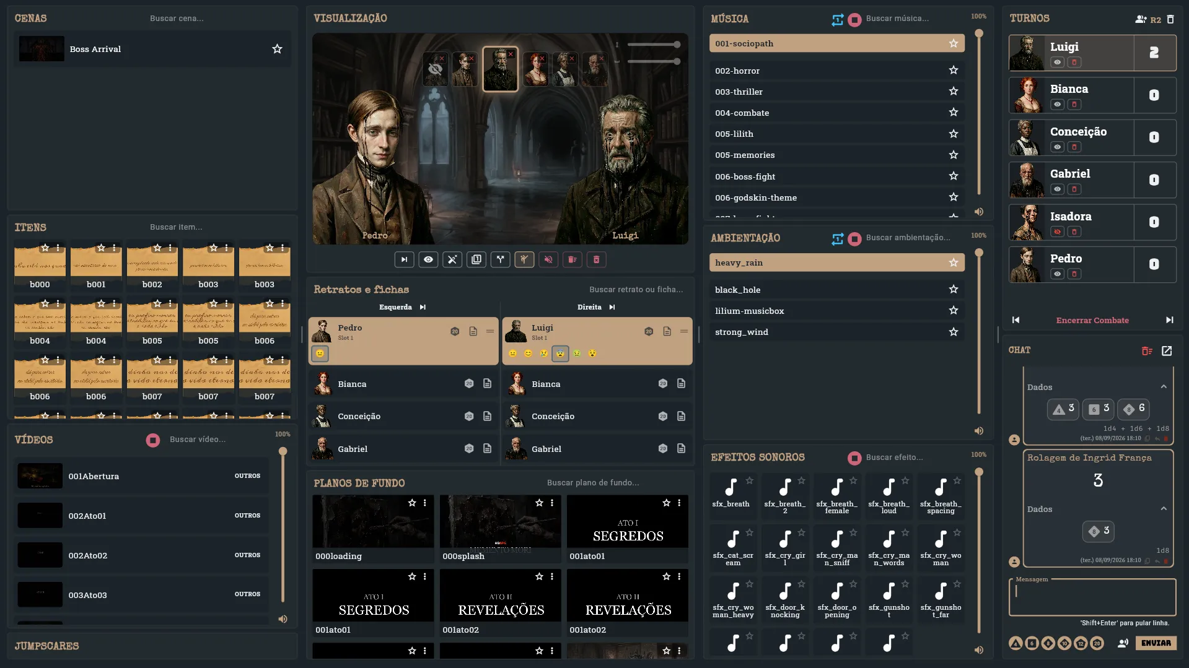Stop the sound effects playback
The image size is (1189, 668).
(x=854, y=458)
